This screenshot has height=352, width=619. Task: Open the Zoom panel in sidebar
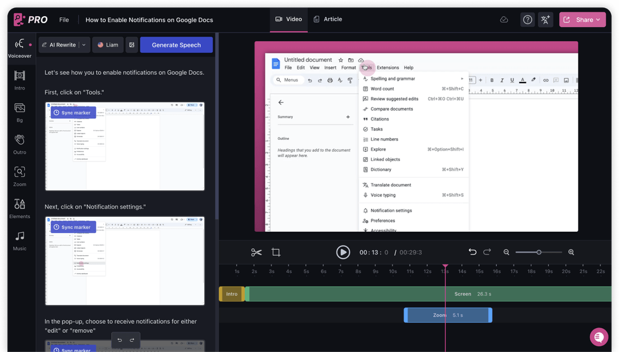pos(19,177)
